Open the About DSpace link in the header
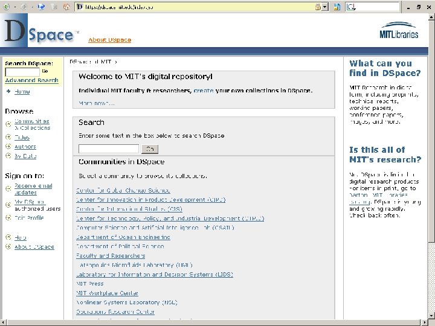The height and width of the screenshot is (326, 435). pos(109,40)
